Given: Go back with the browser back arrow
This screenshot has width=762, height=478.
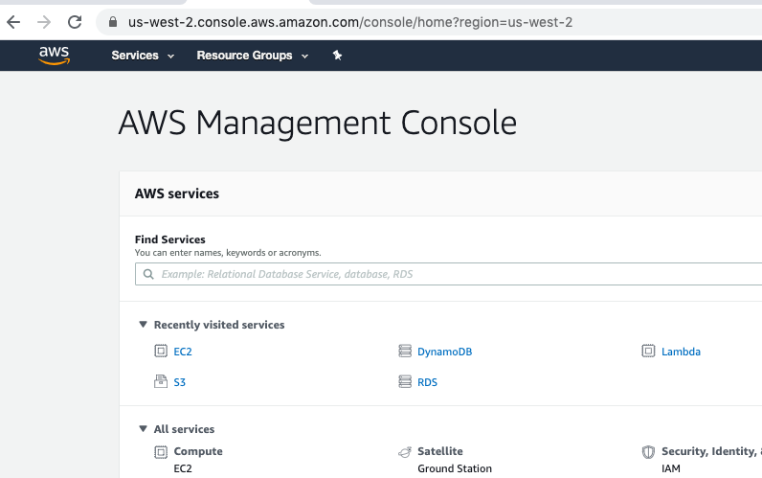Looking at the screenshot, I should point(13,22).
